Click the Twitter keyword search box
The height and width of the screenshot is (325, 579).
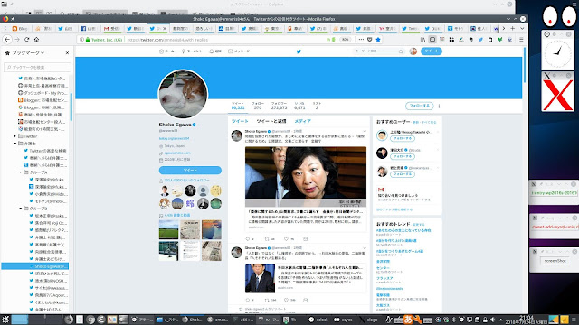(378, 51)
